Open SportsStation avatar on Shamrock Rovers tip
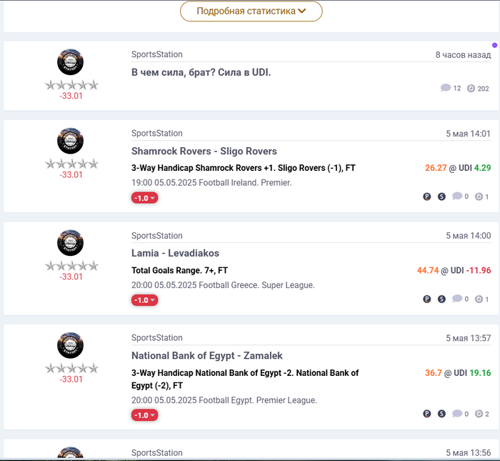Screen dimensions: 500x461 click(x=70, y=141)
